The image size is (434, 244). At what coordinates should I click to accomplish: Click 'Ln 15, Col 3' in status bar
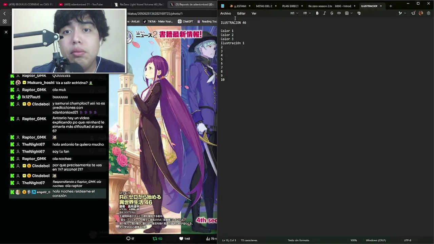(229, 240)
